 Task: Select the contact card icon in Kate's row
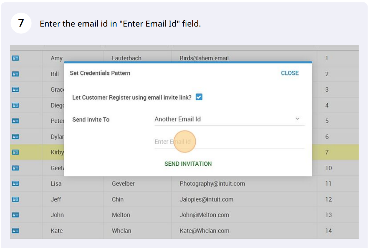pyautogui.click(x=15, y=231)
